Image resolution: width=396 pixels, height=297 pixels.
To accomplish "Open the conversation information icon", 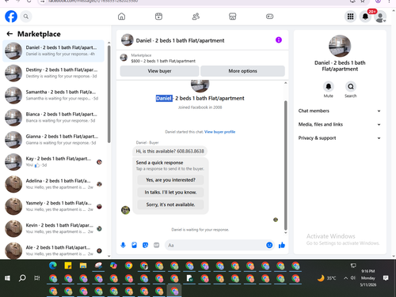I will (279, 40).
